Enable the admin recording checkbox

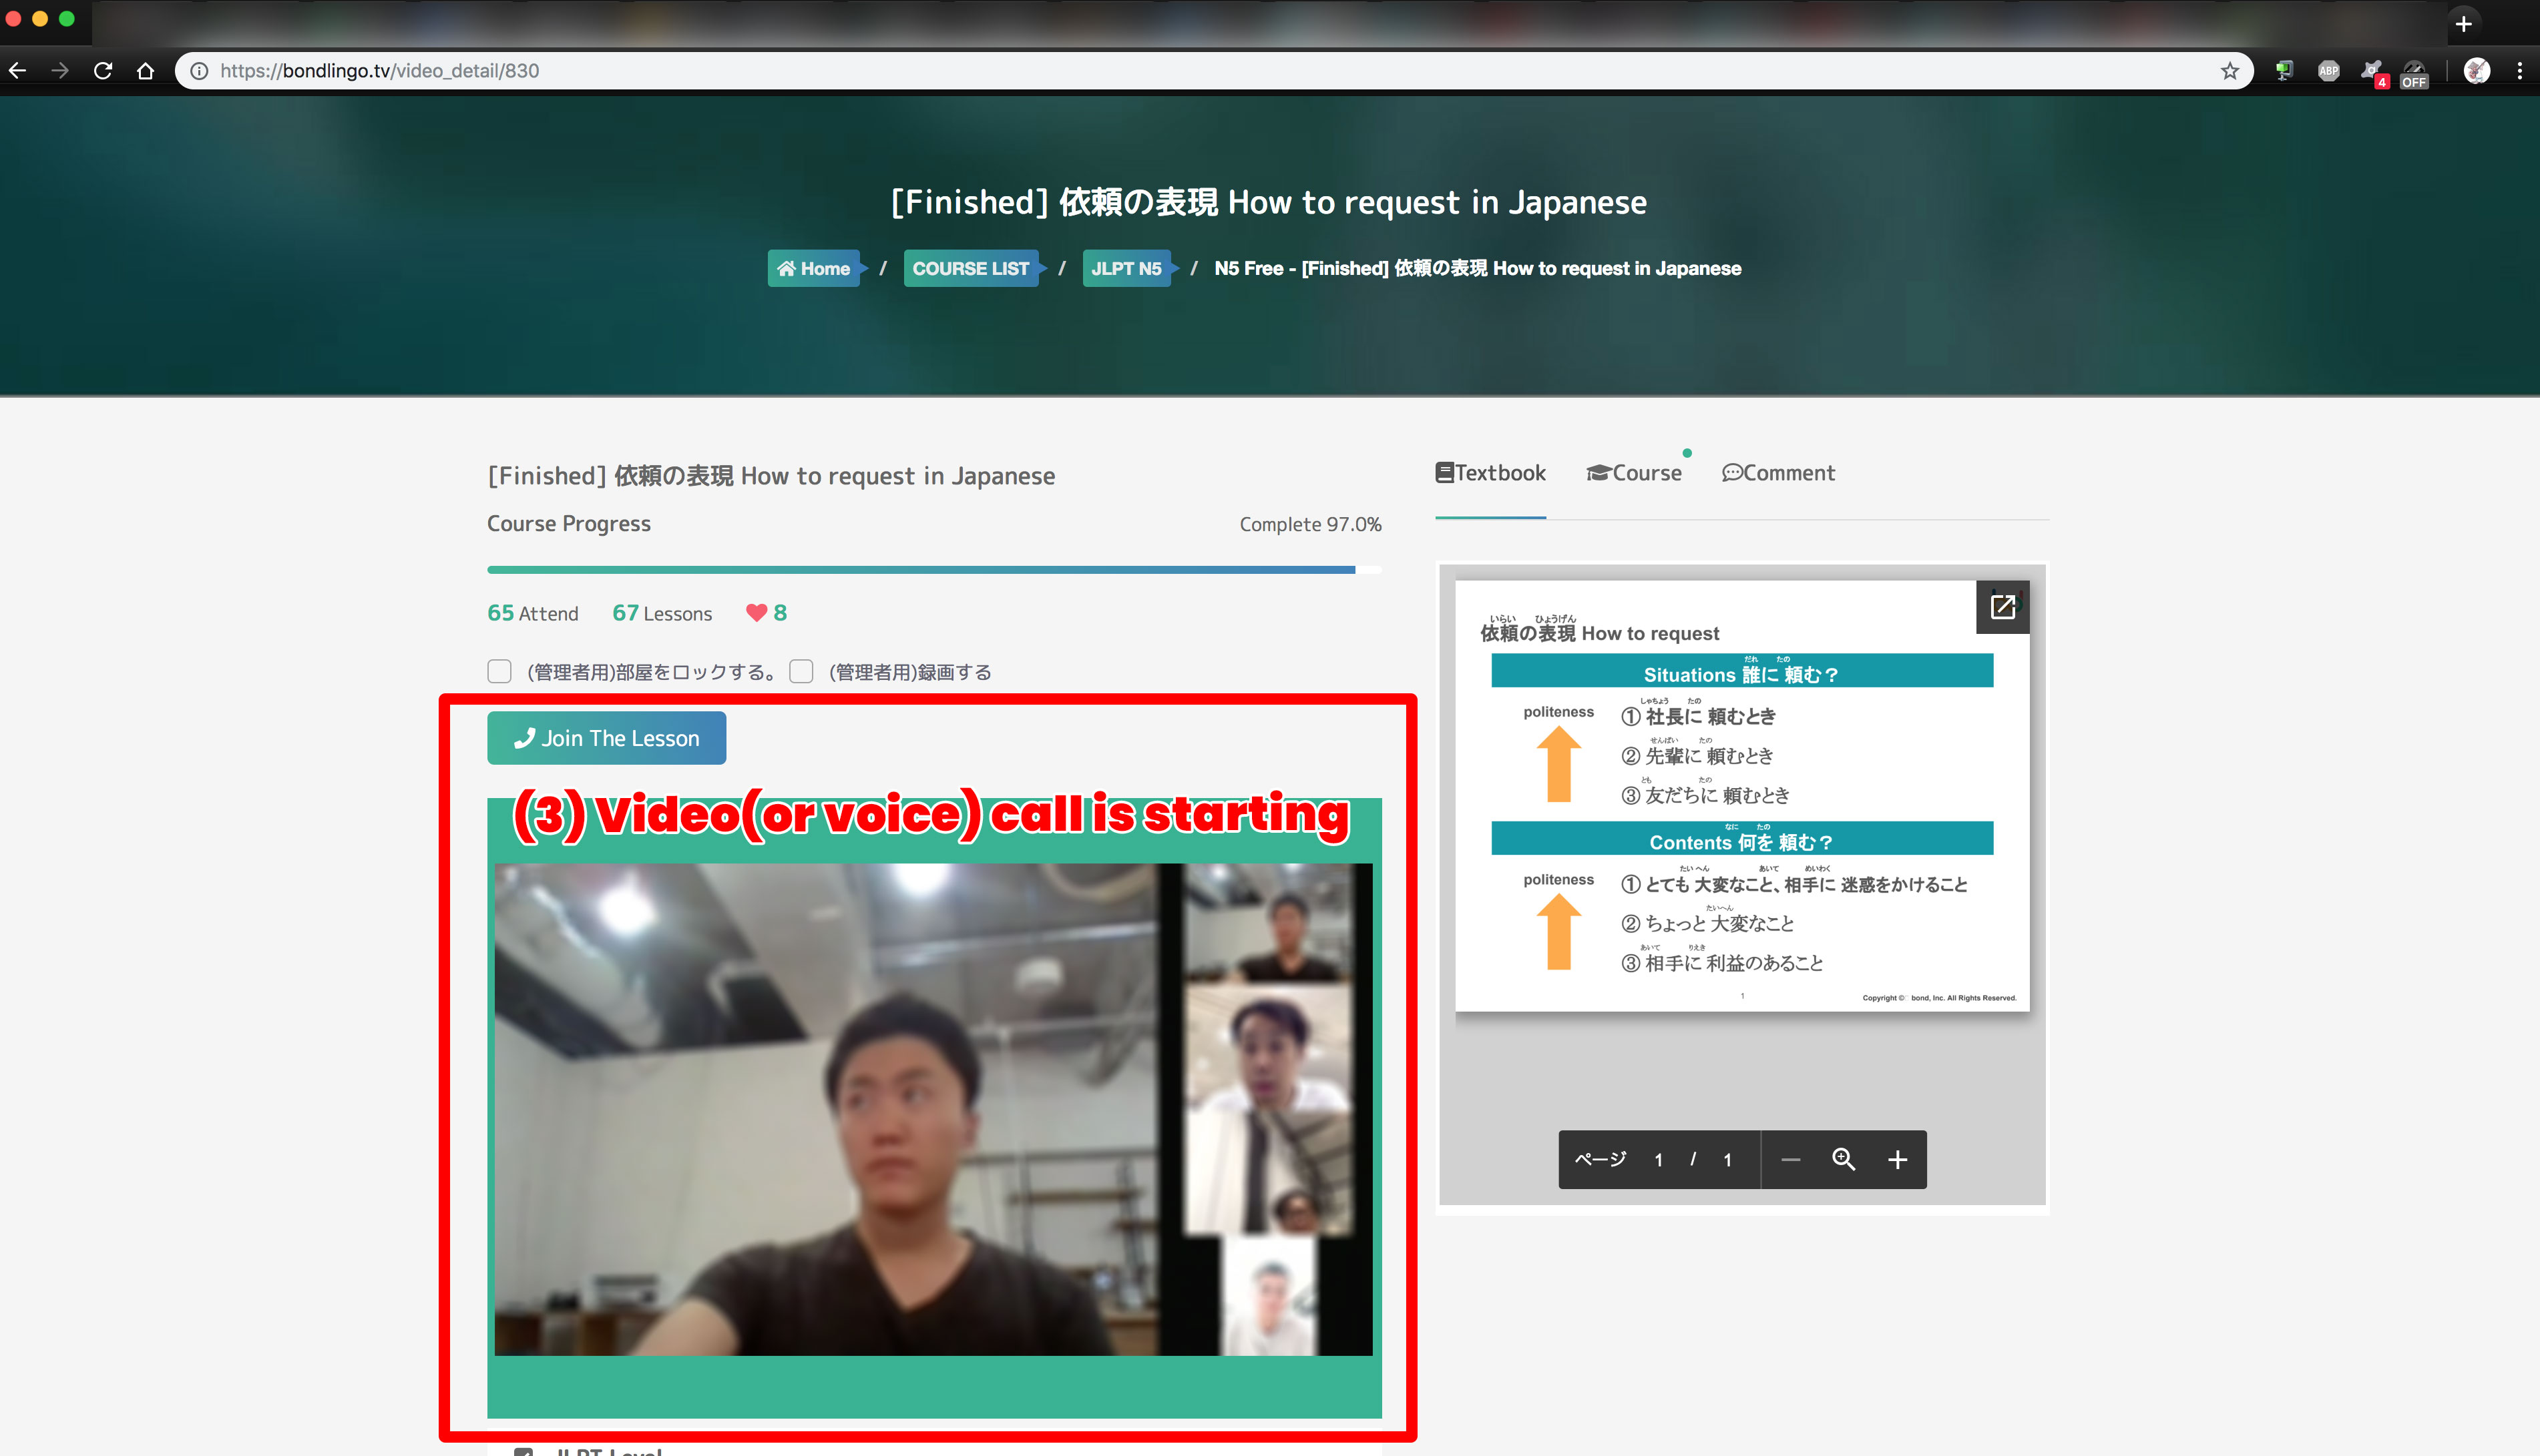click(801, 671)
